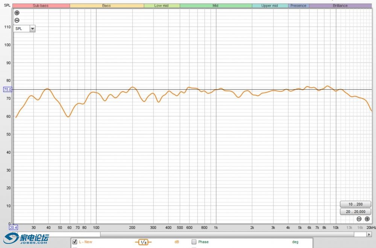Viewport: 376px width, 248px height.
Task: Enable the Phase trace checkbox
Action: click(194, 242)
